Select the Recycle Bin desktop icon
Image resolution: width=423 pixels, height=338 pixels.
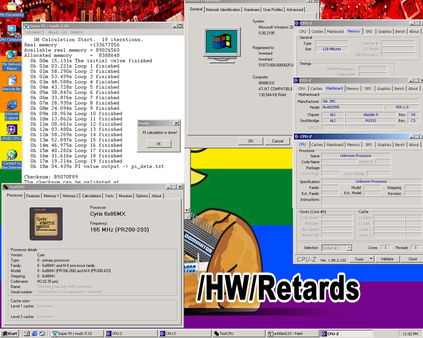click(x=12, y=83)
